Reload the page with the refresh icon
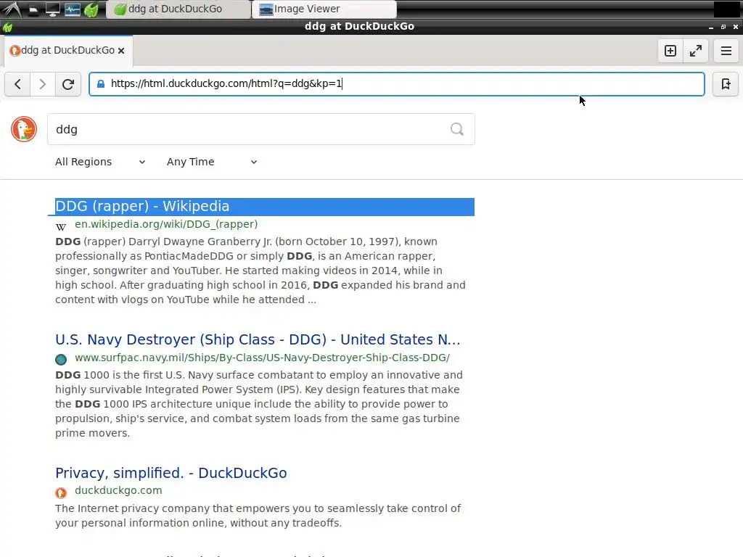The image size is (743, 557). click(x=67, y=84)
